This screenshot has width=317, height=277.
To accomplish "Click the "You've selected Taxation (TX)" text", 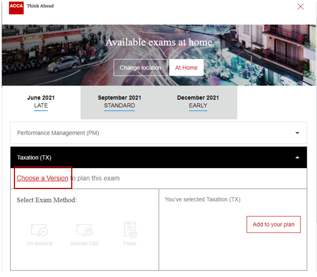I will [202, 199].
